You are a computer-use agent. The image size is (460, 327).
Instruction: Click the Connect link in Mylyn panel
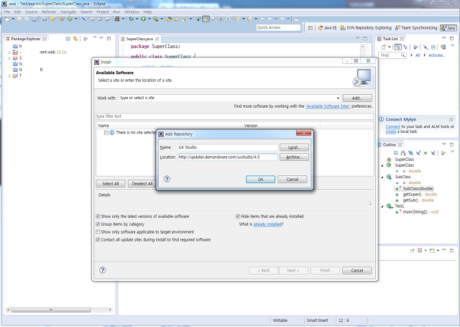393,126
